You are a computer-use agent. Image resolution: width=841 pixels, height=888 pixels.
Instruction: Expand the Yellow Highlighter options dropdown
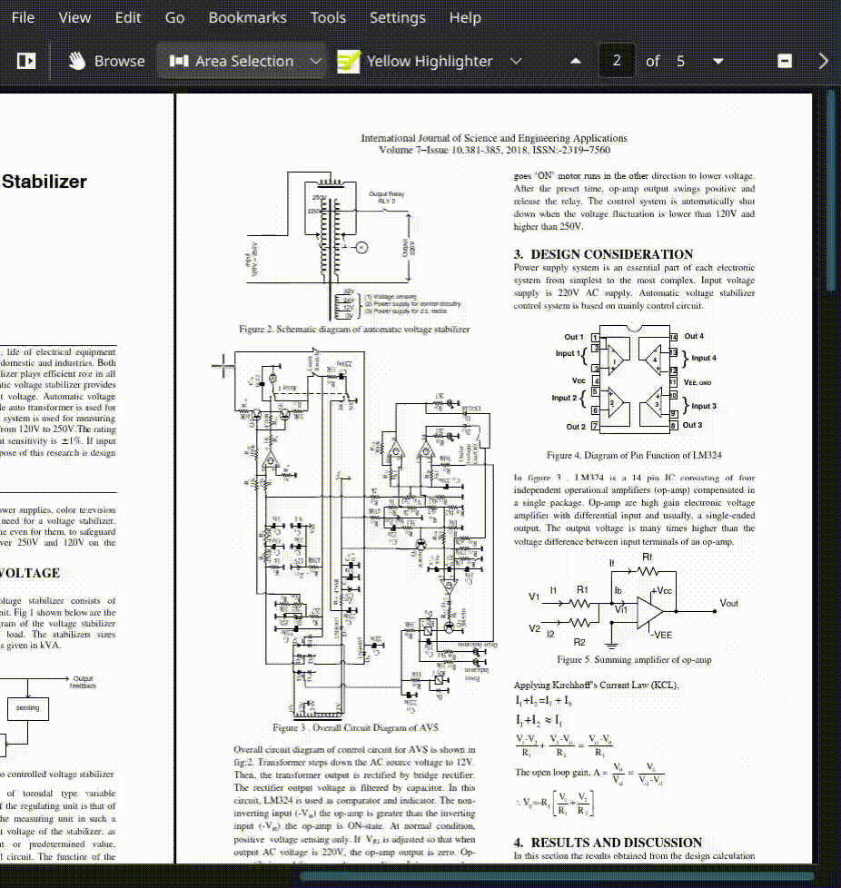coord(516,61)
